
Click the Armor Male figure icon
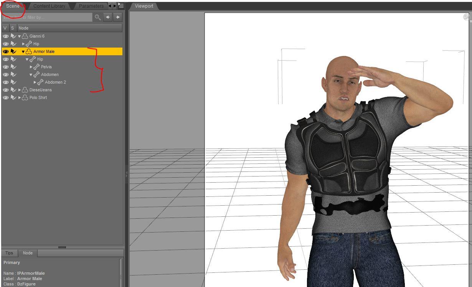(x=29, y=51)
